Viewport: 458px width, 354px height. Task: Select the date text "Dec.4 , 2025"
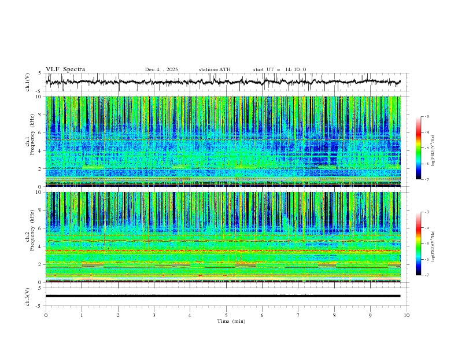click(161, 69)
